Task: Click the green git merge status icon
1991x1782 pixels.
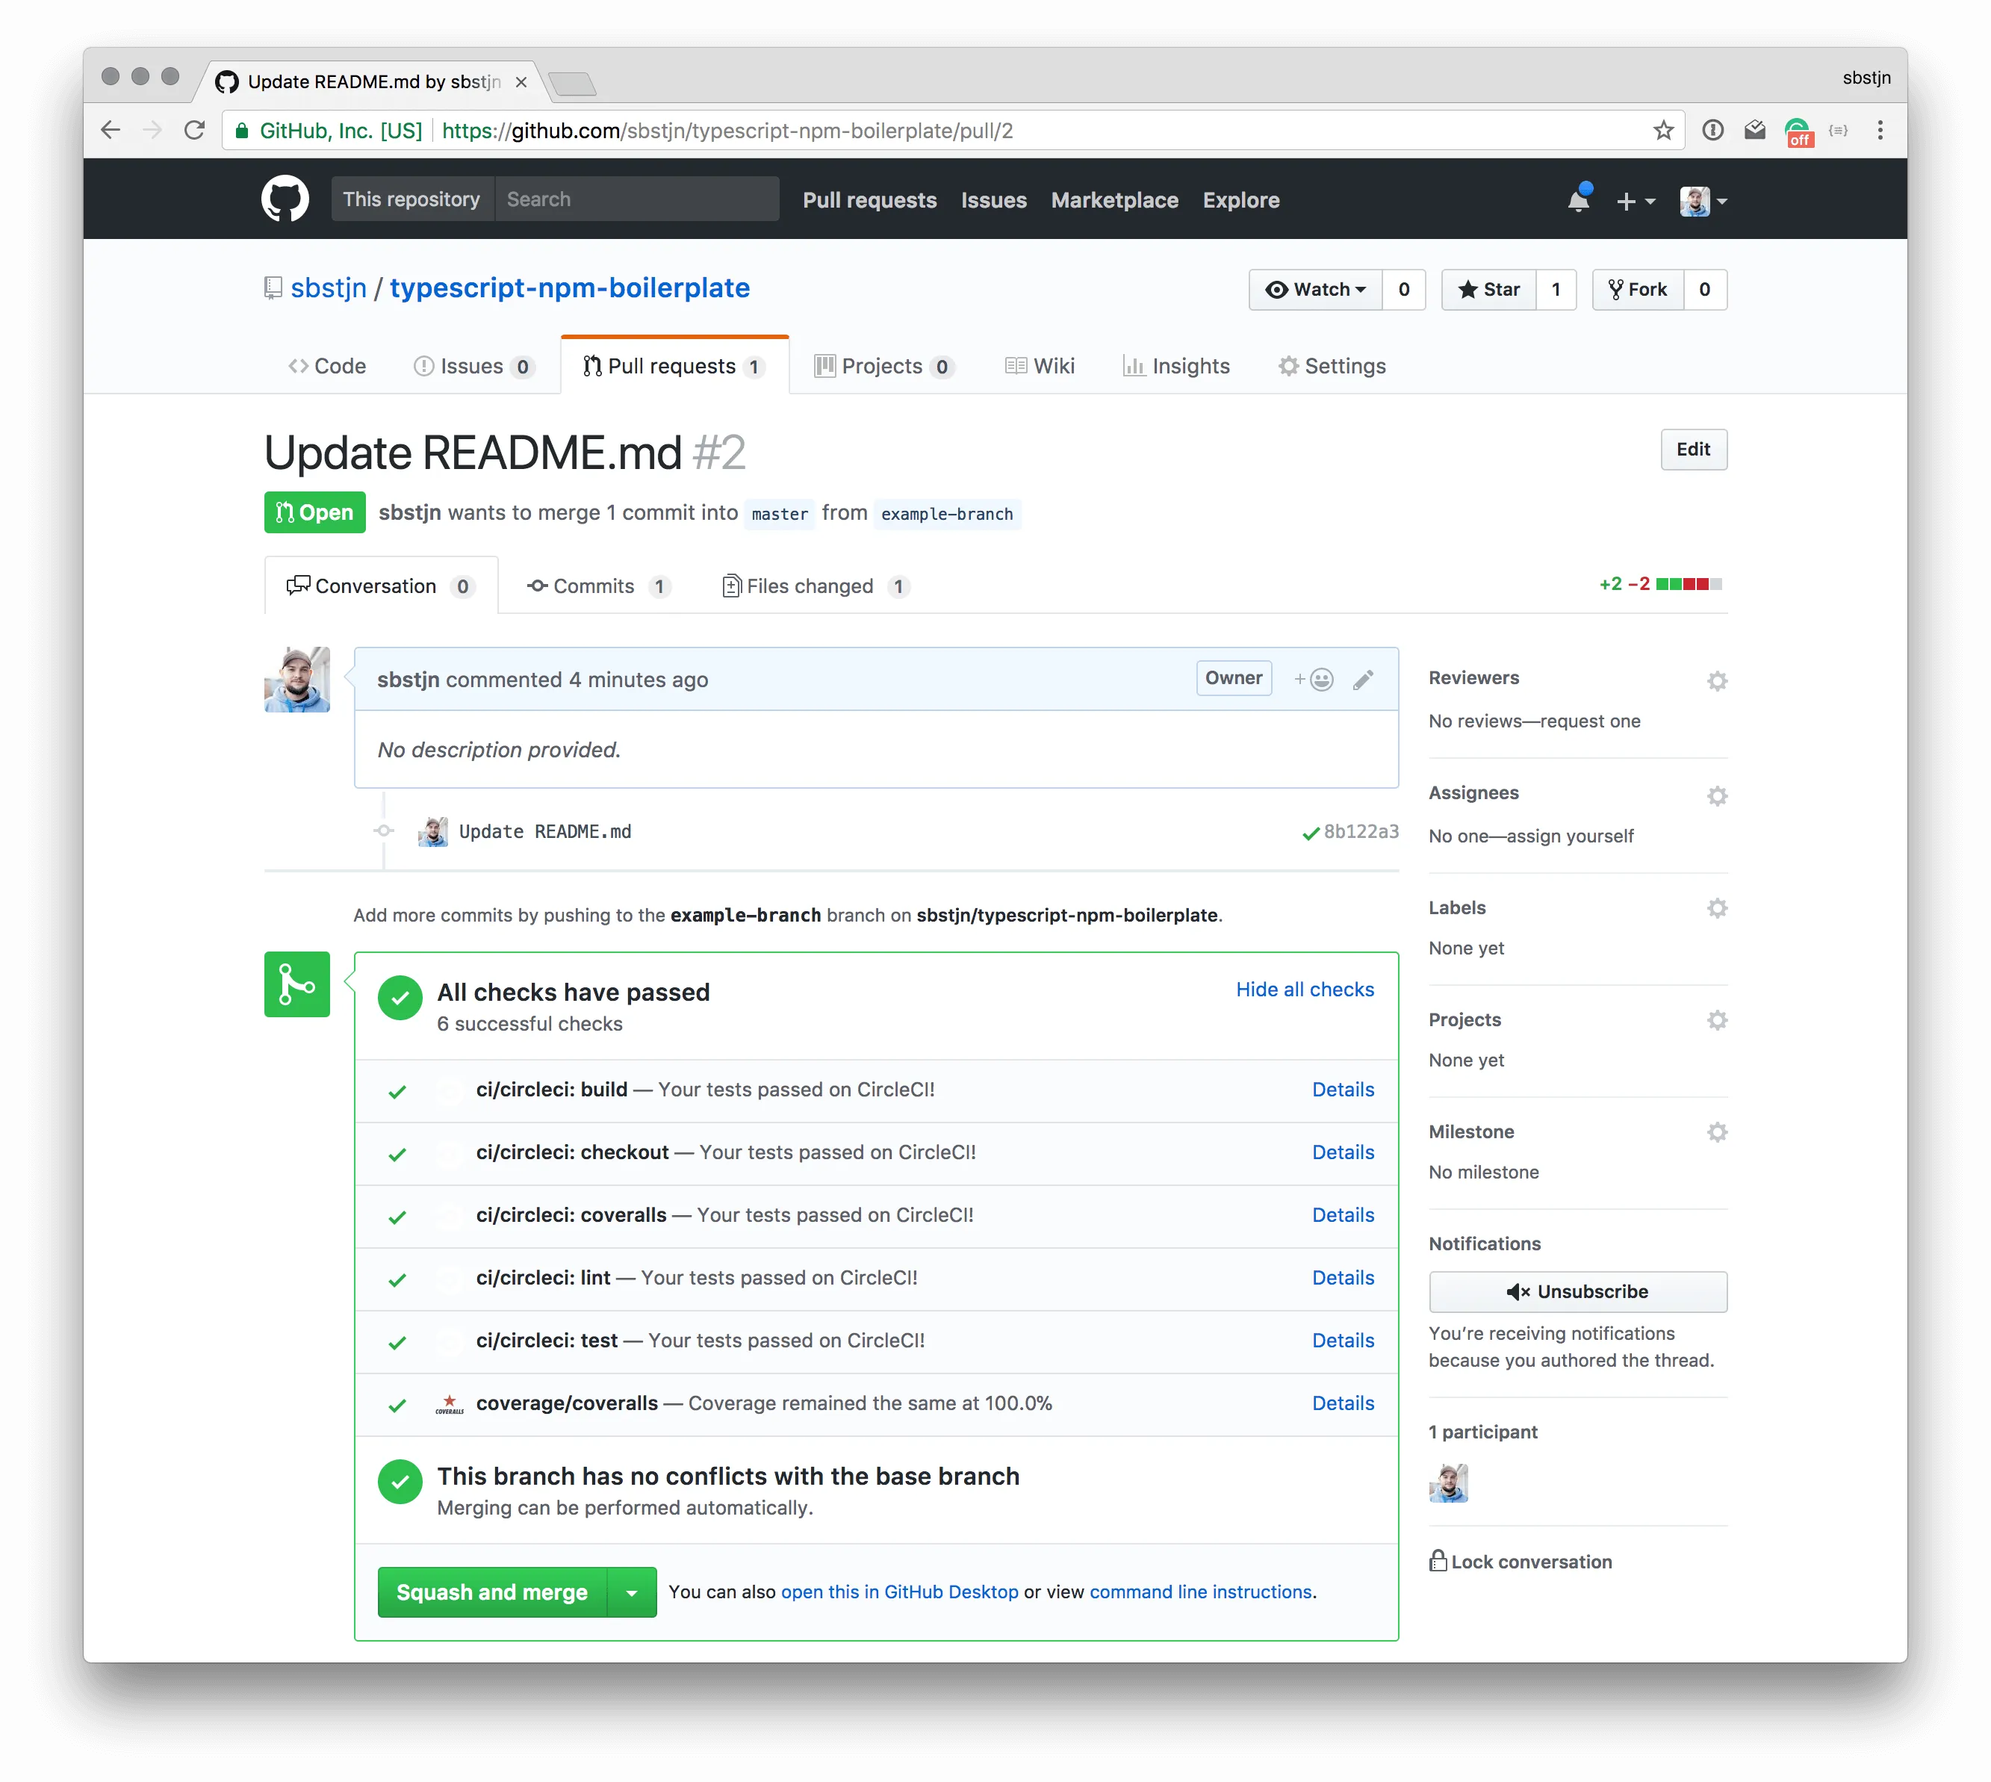Action: (296, 984)
